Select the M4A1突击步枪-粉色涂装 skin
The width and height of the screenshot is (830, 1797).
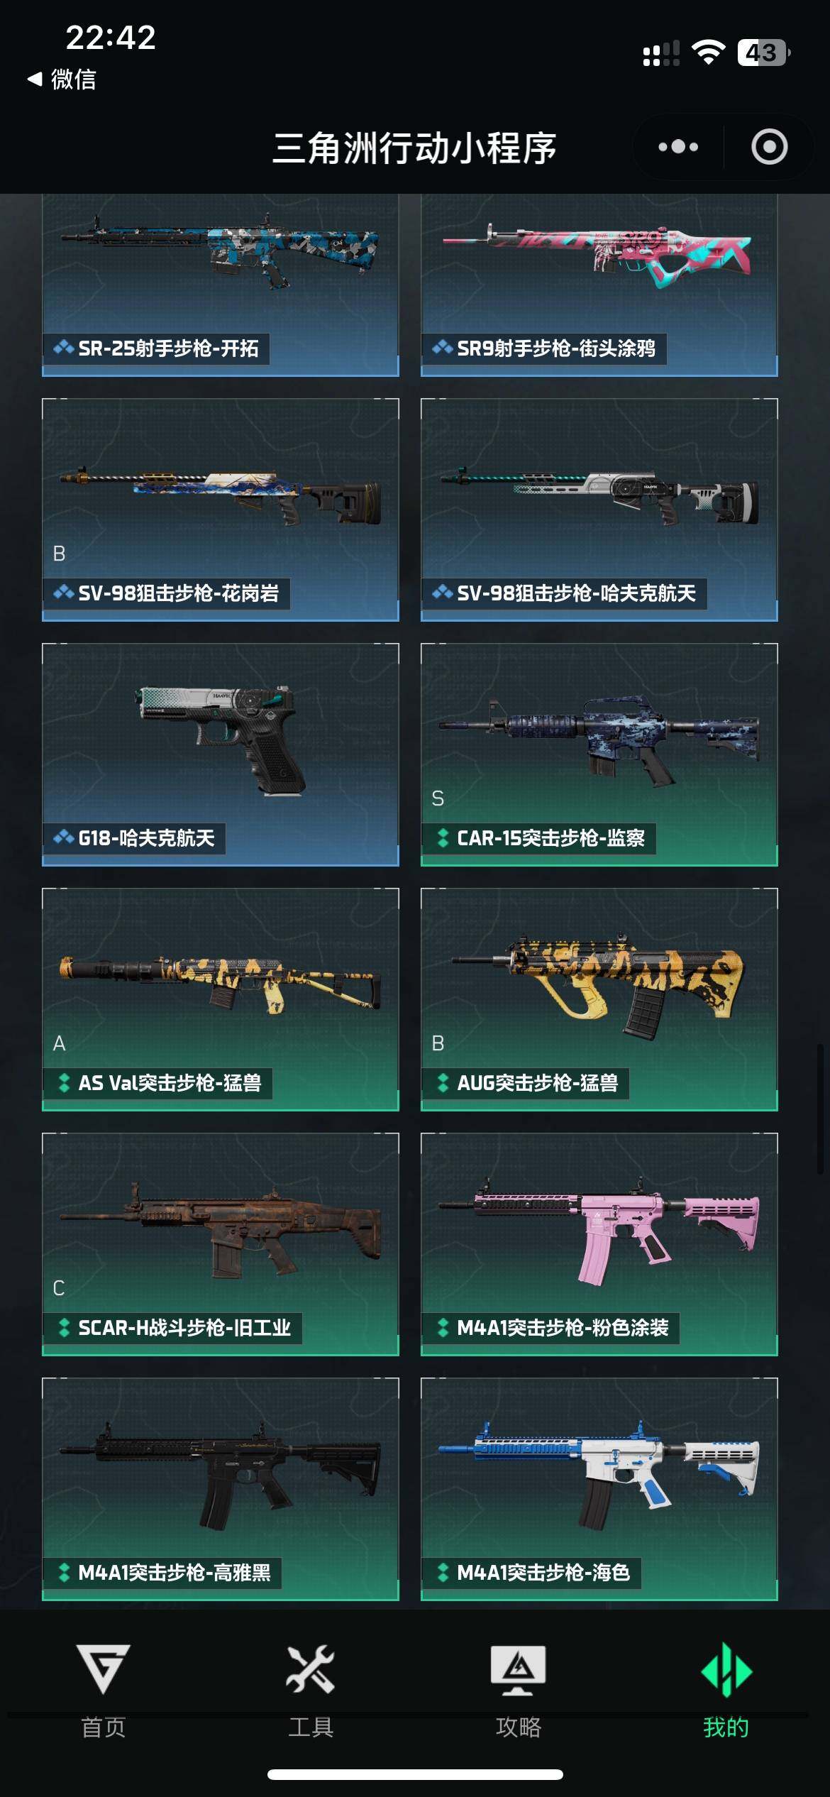tap(599, 1244)
